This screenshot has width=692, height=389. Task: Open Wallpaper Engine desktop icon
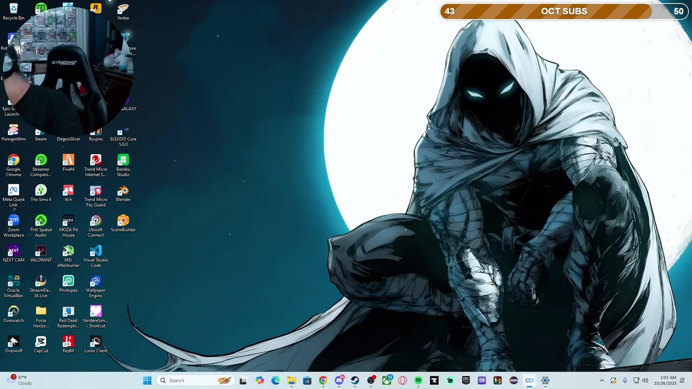pos(96,286)
